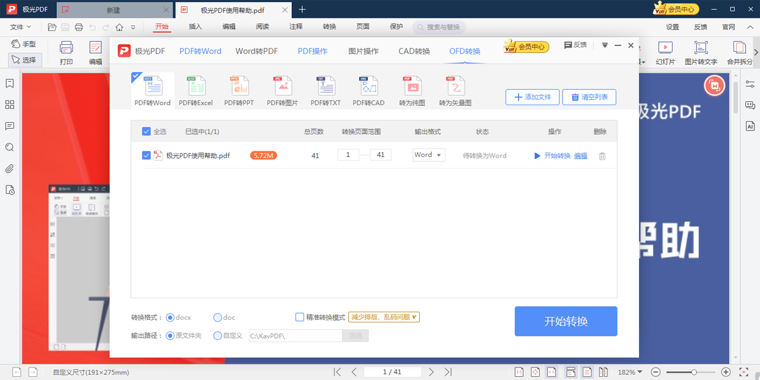Open the 文件 menu dropdown
This screenshot has height=380, width=760.
tap(21, 27)
